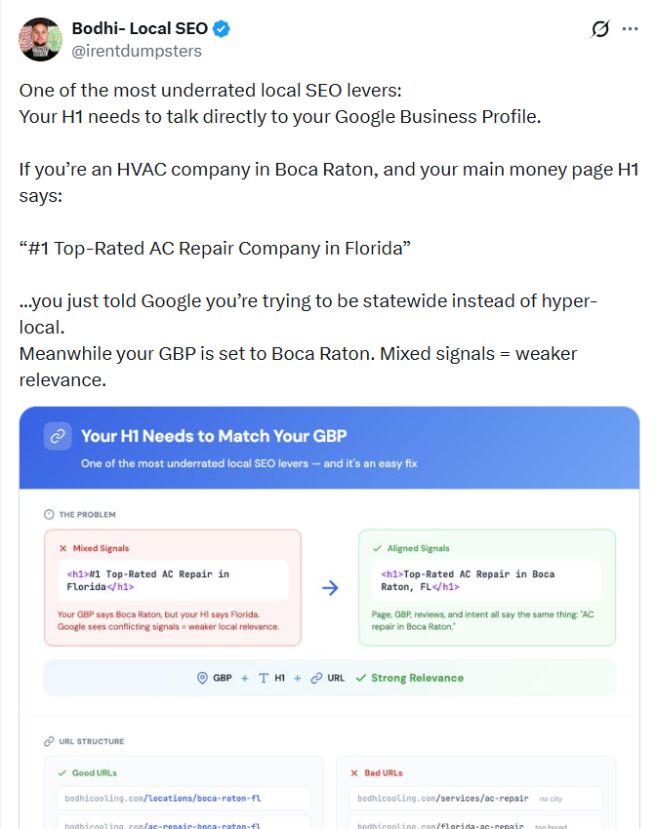Click the clock icon beside THE PROBLEM

point(49,514)
